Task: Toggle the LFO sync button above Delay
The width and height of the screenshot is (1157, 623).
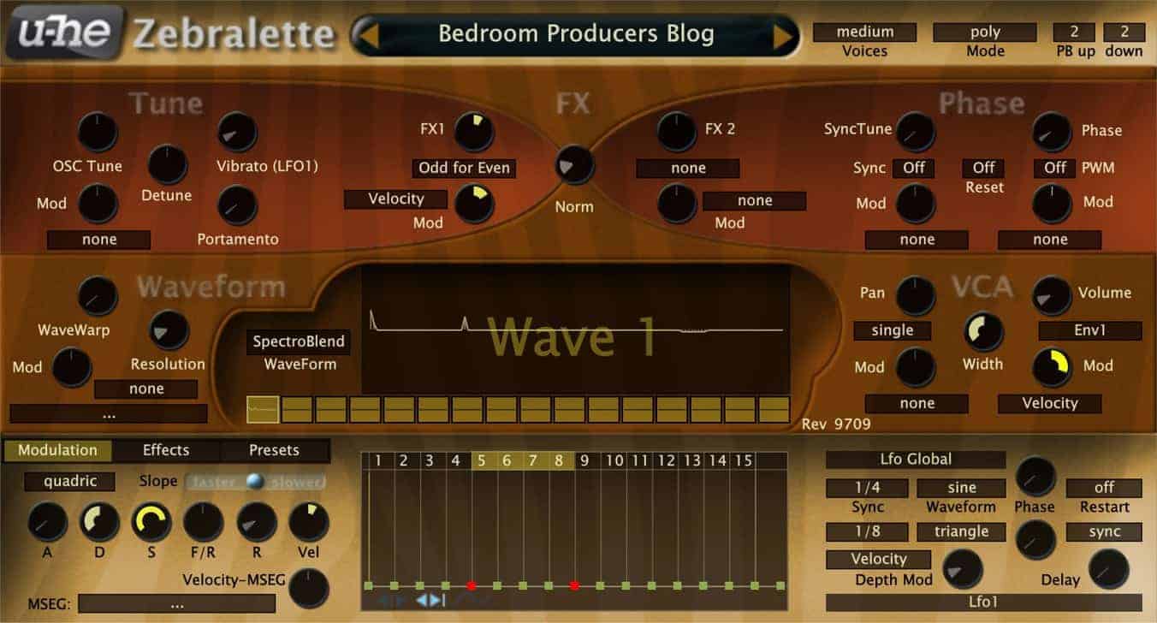Action: point(1104,532)
